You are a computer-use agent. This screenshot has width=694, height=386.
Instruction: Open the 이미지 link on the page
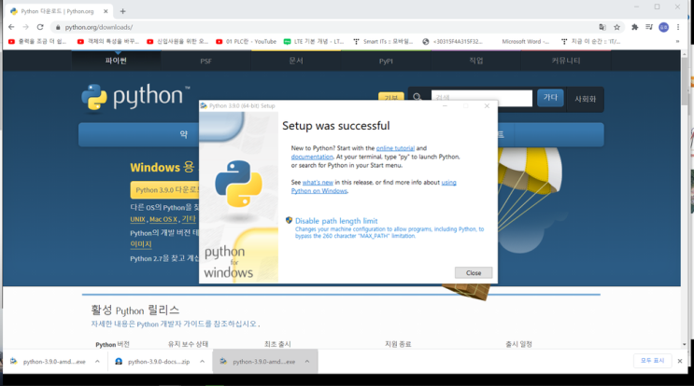tap(141, 244)
